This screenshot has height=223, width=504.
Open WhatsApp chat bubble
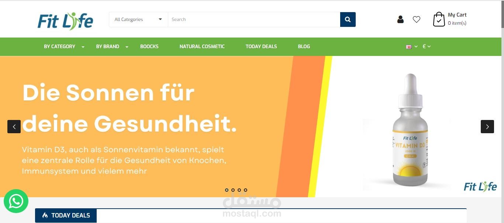16,201
